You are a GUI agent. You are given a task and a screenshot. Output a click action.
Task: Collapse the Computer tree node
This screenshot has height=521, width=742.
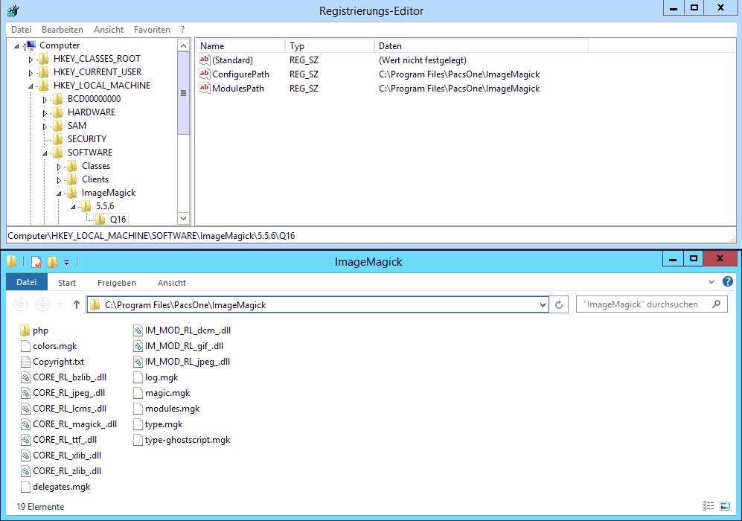17,46
